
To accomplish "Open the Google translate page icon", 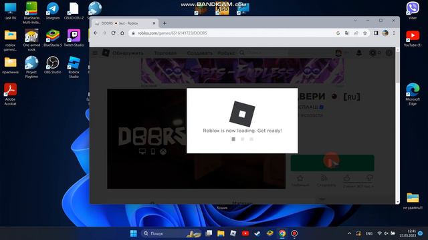I will pyautogui.click(x=346, y=33).
